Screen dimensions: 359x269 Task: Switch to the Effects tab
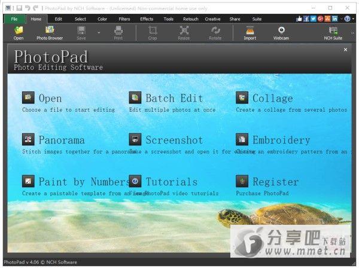point(147,19)
